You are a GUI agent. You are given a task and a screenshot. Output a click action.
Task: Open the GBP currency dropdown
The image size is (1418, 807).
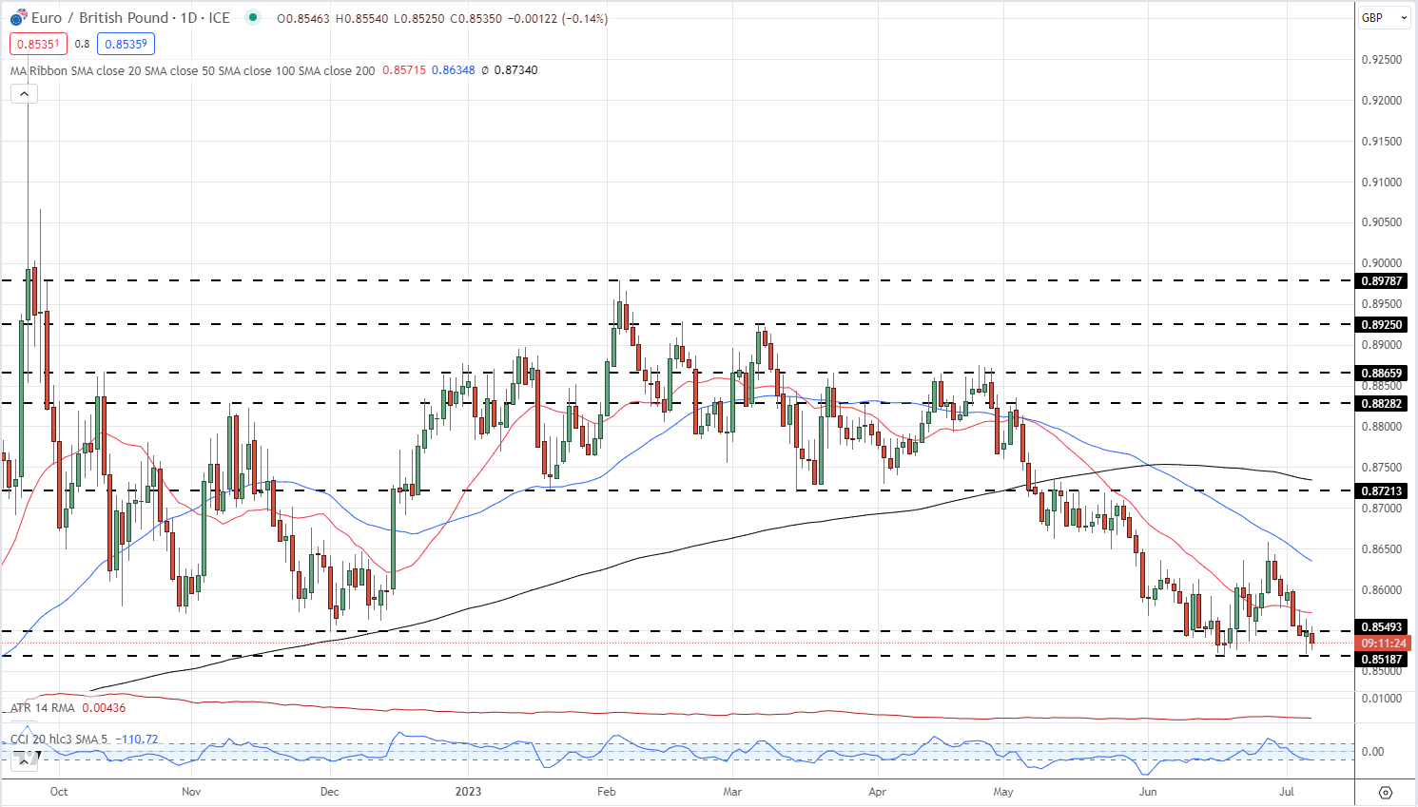point(1384,17)
